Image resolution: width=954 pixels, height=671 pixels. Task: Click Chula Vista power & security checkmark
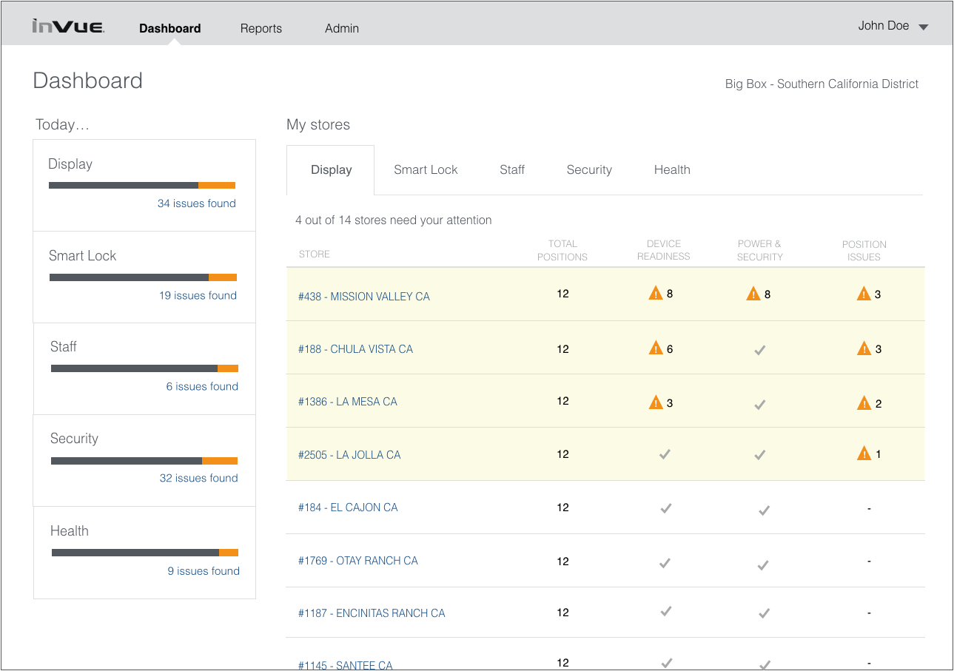[x=759, y=350]
